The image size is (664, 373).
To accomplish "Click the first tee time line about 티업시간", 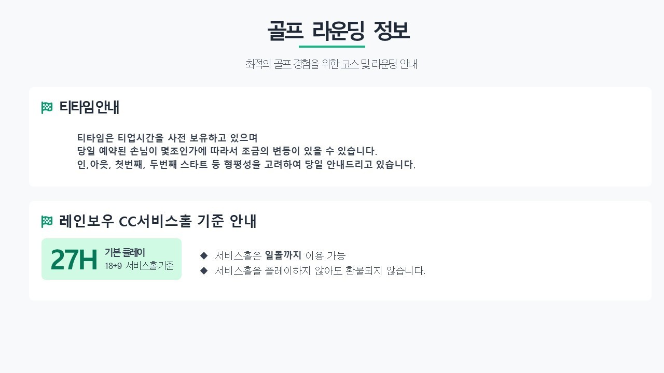I will tap(167, 138).
